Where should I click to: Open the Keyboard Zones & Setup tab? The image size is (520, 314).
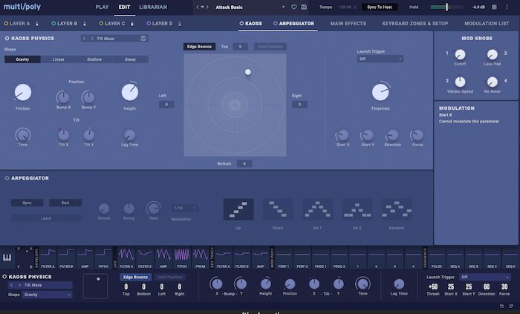[415, 24]
